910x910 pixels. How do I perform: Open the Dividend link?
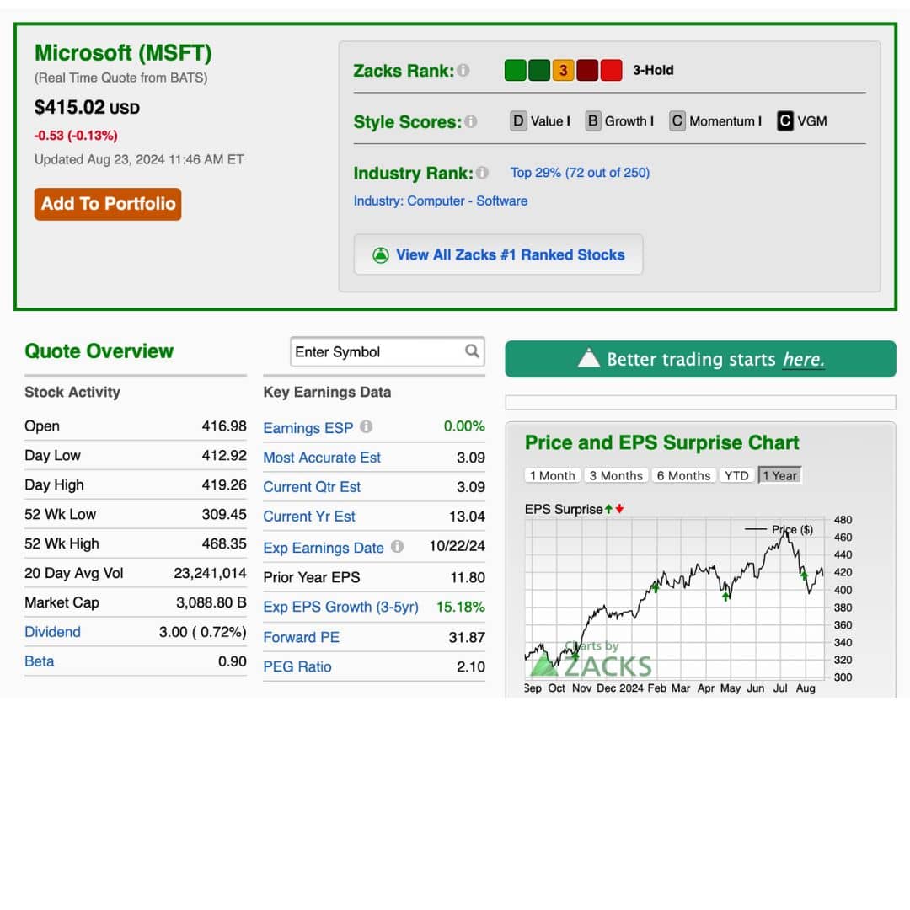(52, 632)
